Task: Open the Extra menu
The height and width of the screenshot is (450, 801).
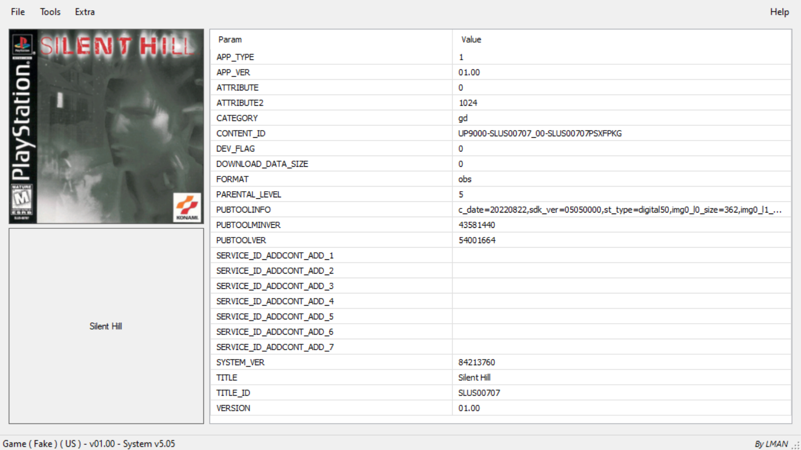Action: (84, 12)
